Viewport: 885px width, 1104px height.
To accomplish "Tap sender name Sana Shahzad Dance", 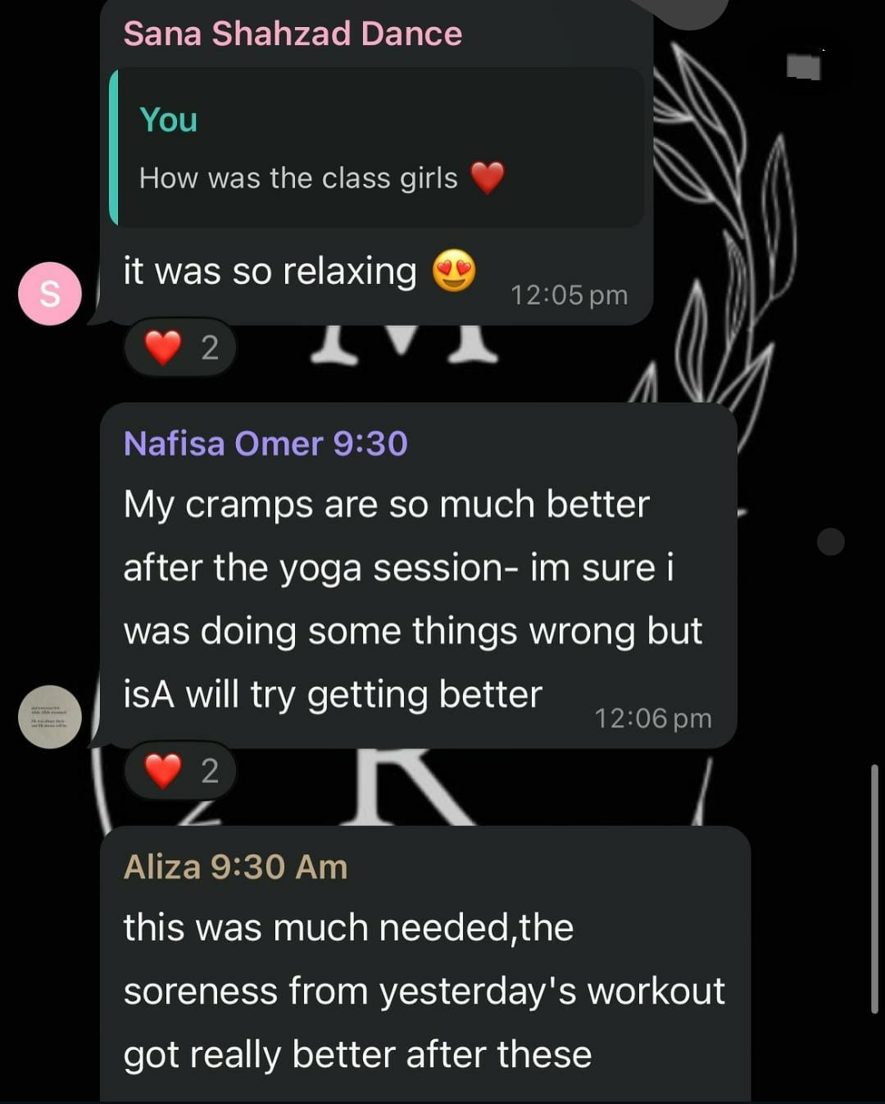I will point(293,34).
